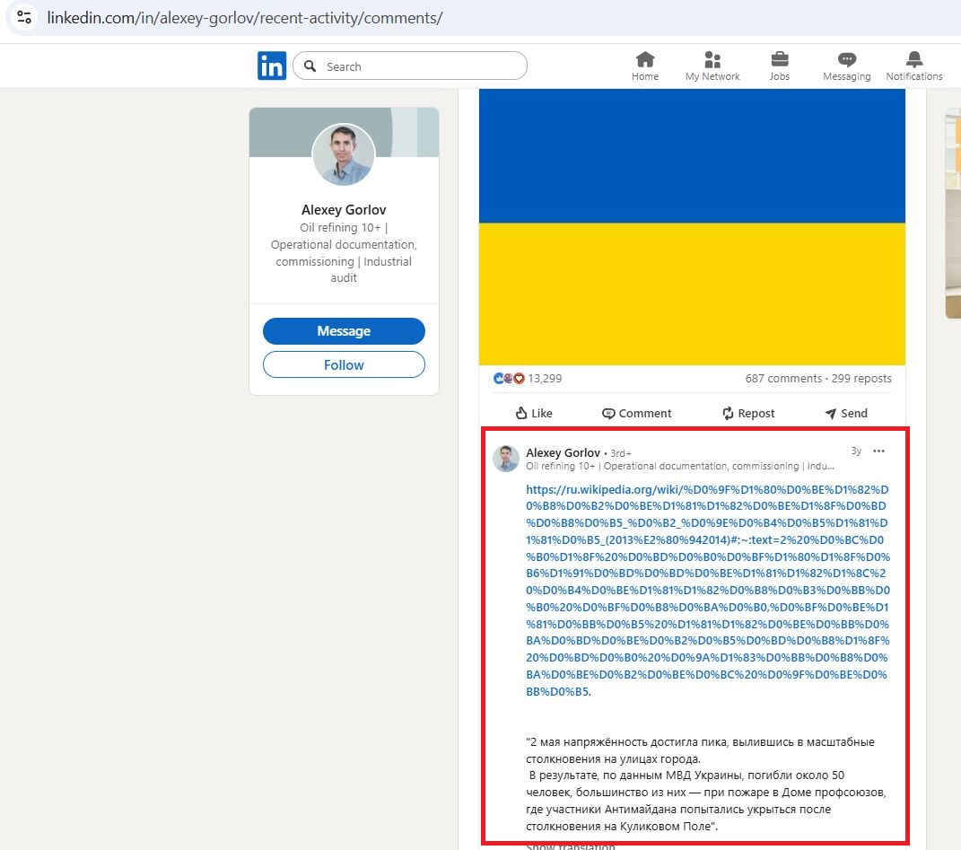This screenshot has width=961, height=850.
Task: Open the LinkedIn Home icon
Action: (644, 65)
